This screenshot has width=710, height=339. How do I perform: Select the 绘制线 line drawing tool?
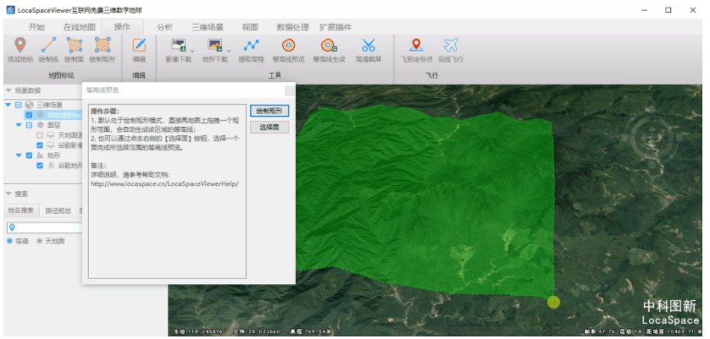pyautogui.click(x=48, y=50)
